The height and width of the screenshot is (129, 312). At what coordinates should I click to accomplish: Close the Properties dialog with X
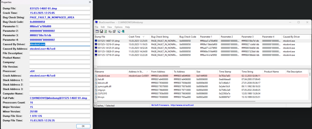[90, 2]
